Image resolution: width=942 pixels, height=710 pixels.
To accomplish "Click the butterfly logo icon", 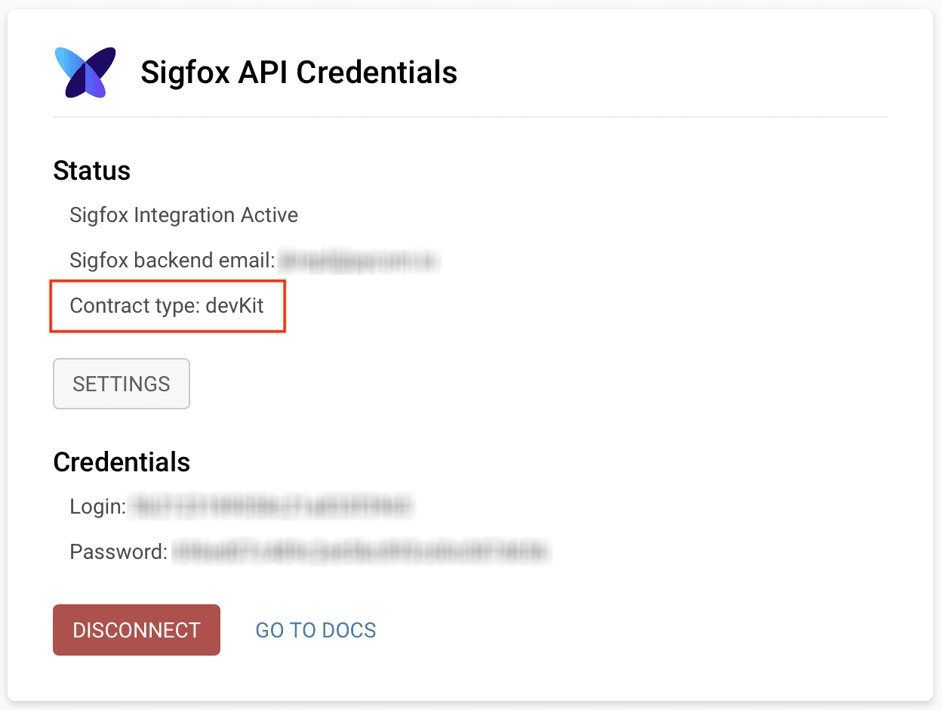I will coord(84,73).
